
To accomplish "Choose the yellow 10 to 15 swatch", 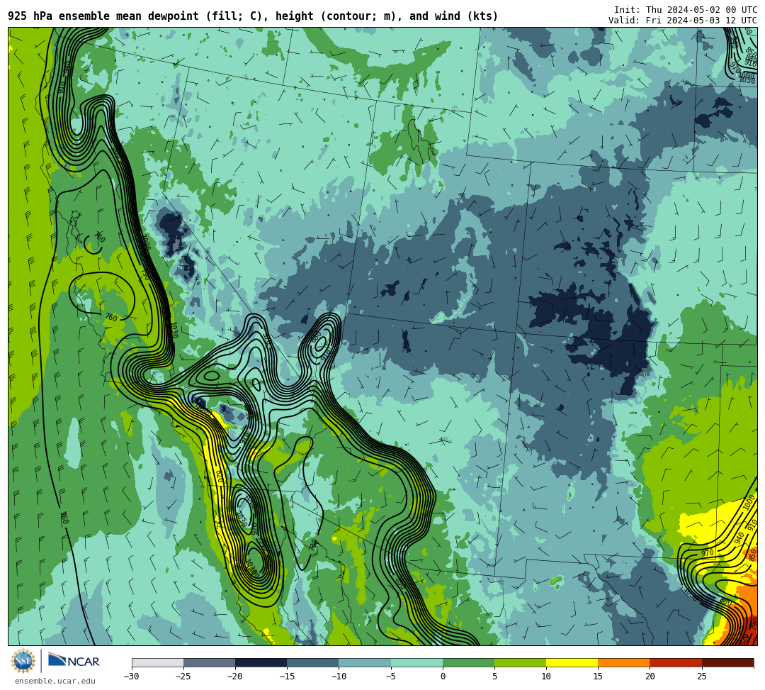I will point(572,662).
